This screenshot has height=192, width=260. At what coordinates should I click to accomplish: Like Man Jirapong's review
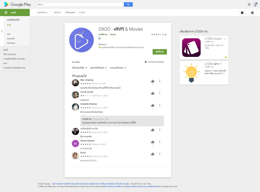click(152, 81)
